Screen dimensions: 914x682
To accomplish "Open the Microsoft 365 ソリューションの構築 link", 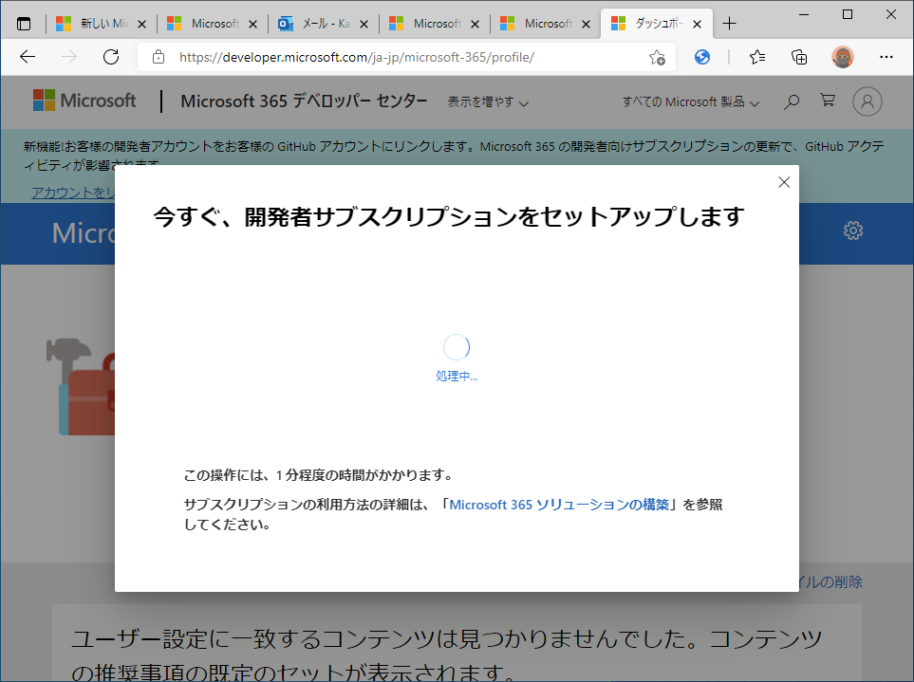I will click(x=559, y=505).
